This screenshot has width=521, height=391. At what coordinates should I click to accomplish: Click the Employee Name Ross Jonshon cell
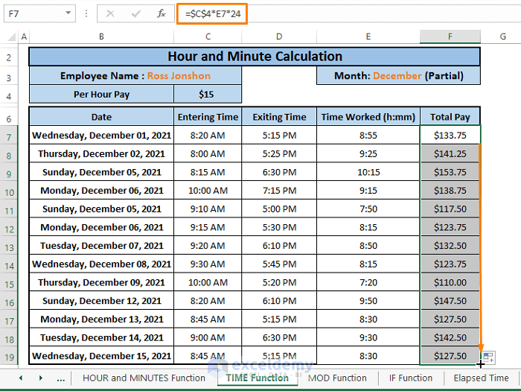pyautogui.click(x=135, y=76)
